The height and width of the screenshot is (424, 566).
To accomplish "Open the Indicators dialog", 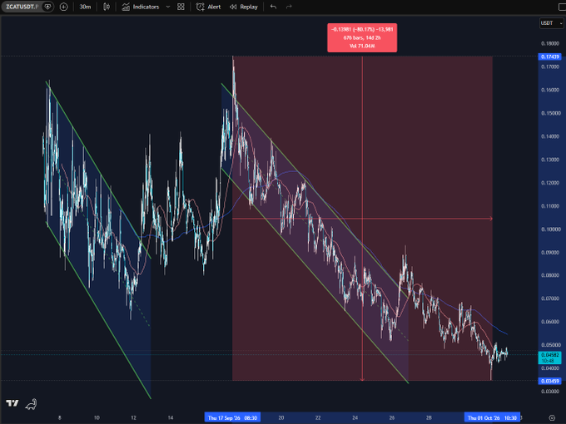I will click(x=141, y=7).
